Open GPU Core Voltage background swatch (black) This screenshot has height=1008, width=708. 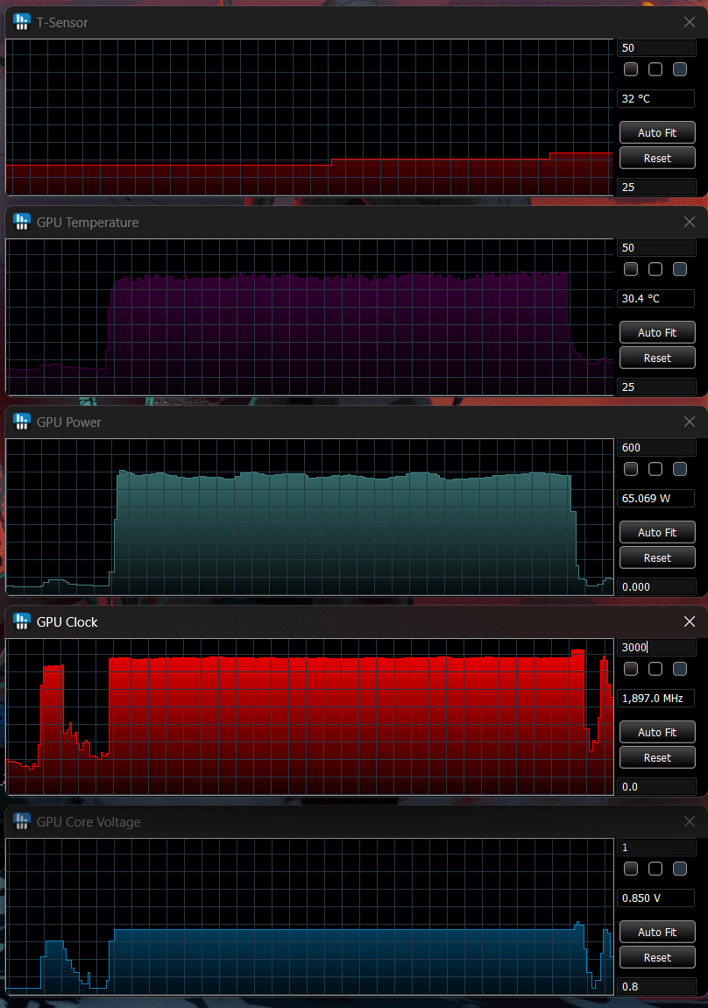point(655,870)
